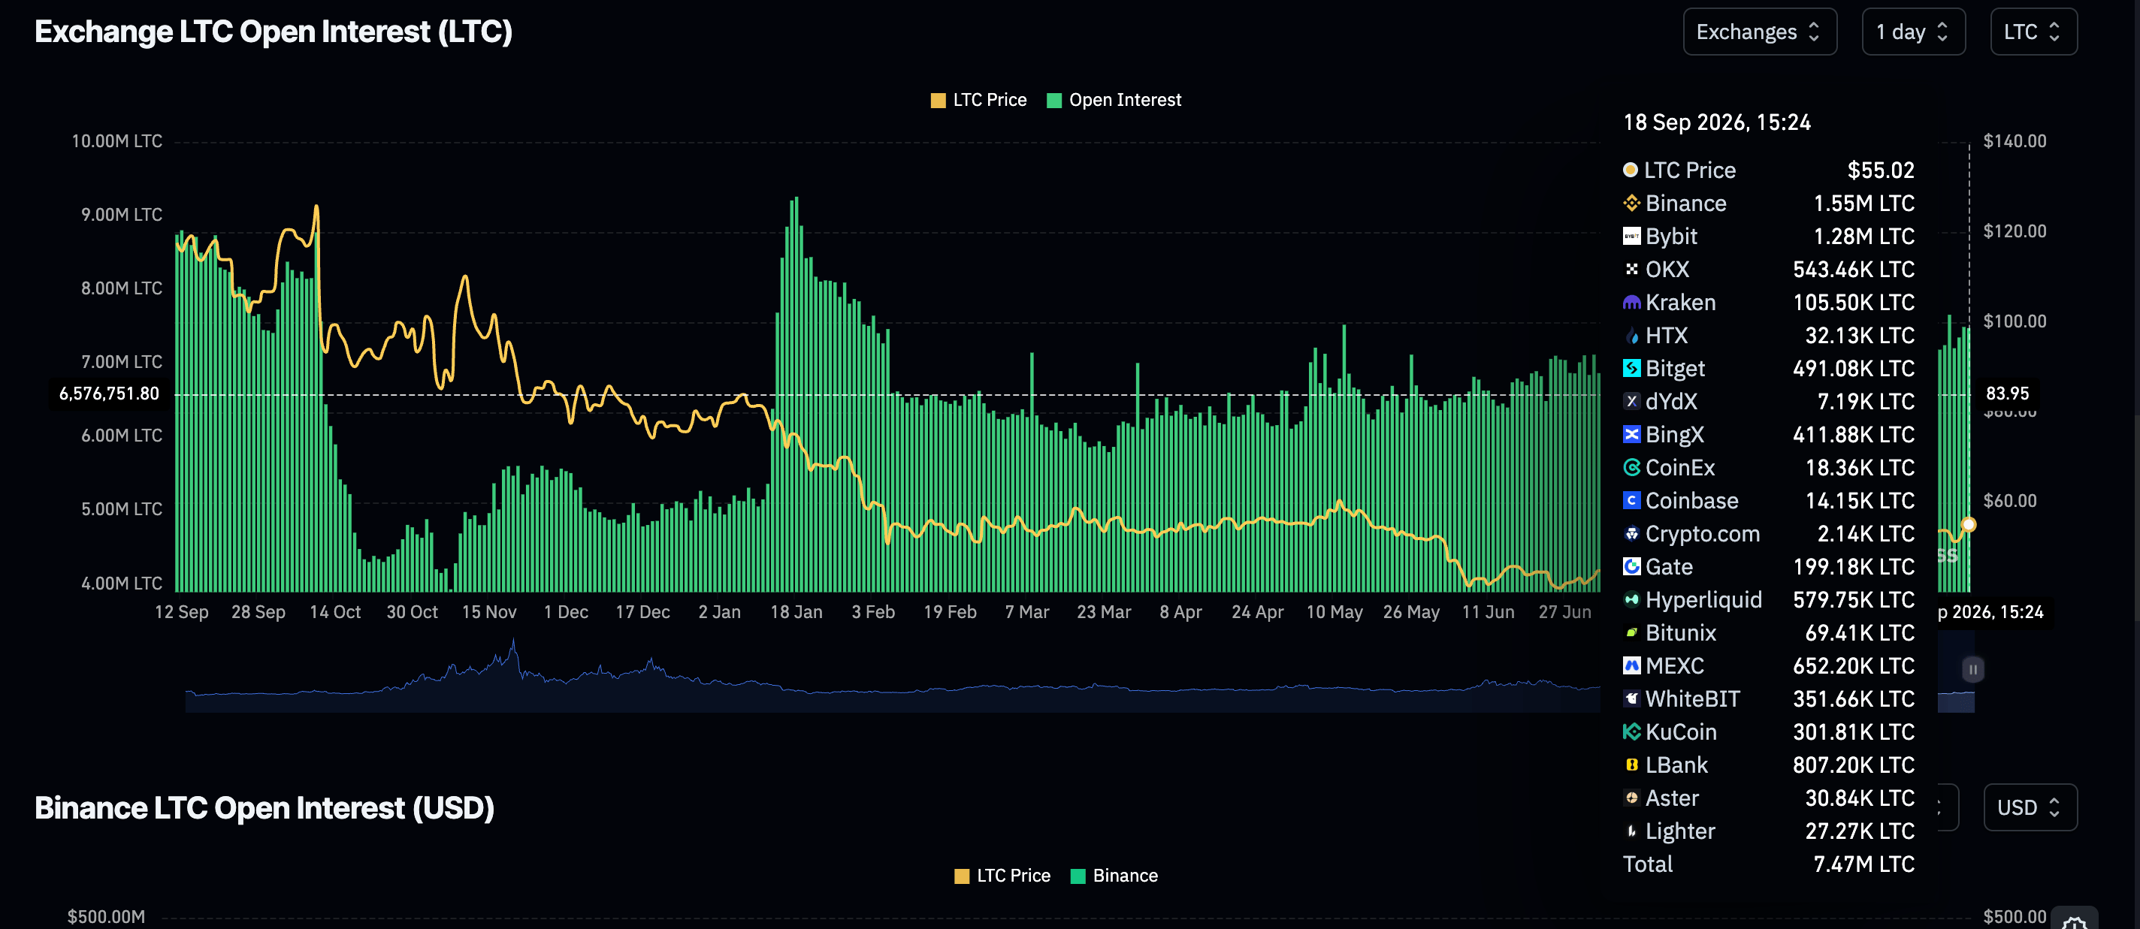Click the green Open Interest legend swatch
The image size is (2140, 929).
1054,101
